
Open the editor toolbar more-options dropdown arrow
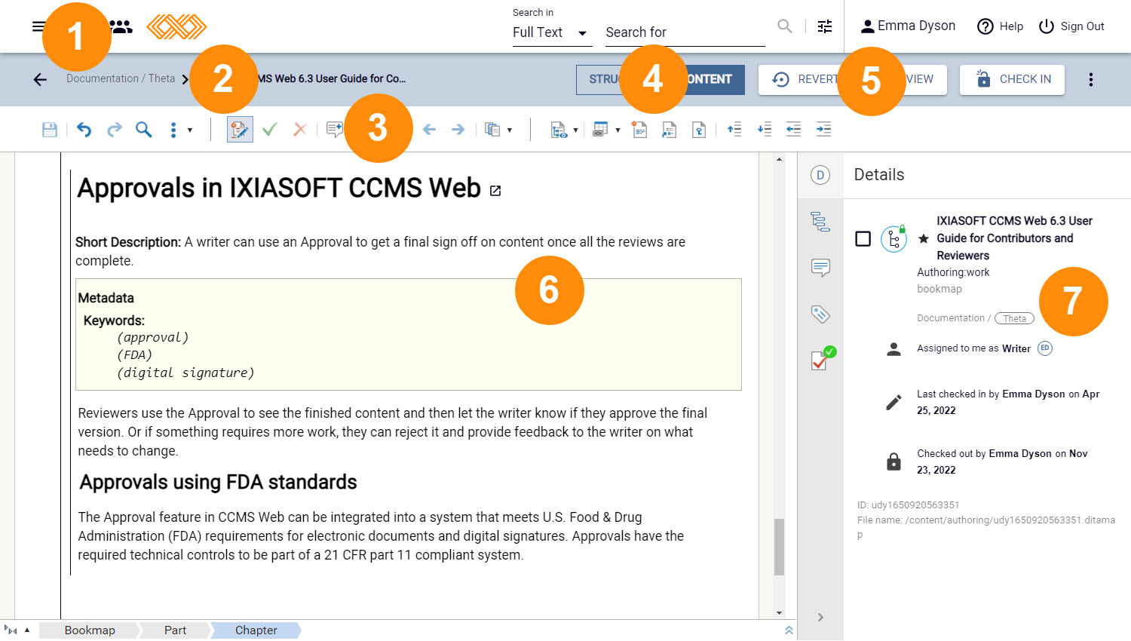click(189, 130)
